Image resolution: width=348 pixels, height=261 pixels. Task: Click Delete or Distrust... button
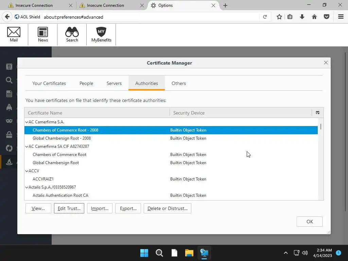tap(167, 208)
